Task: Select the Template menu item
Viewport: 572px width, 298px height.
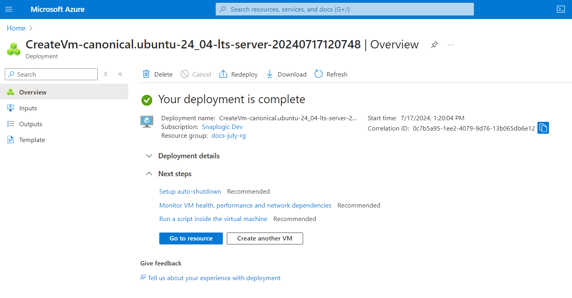Action: point(32,140)
